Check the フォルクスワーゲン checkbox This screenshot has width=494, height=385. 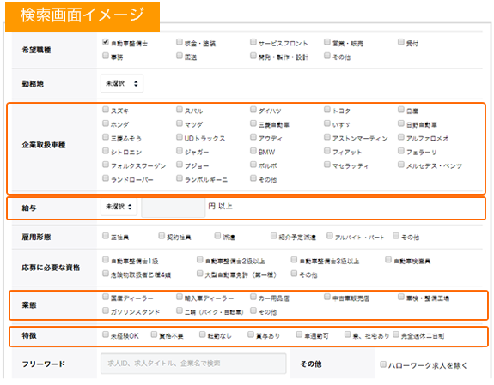(x=106, y=165)
